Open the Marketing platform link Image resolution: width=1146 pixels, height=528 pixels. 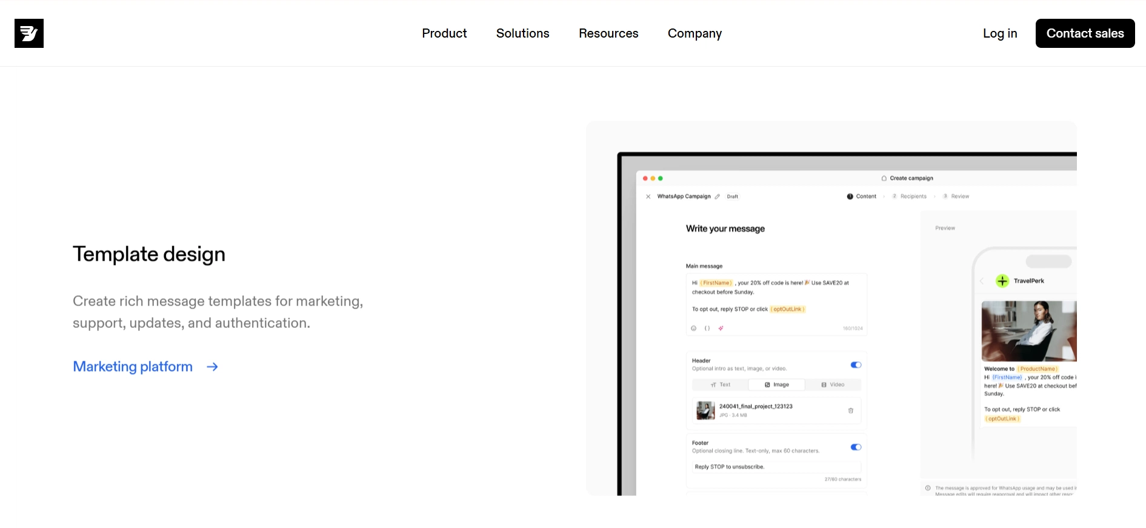[133, 367]
